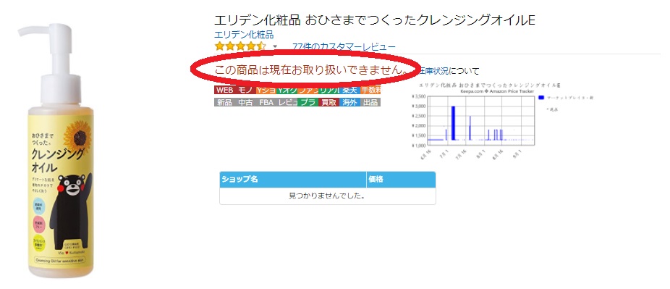Click the red 買取 button

click(x=328, y=103)
